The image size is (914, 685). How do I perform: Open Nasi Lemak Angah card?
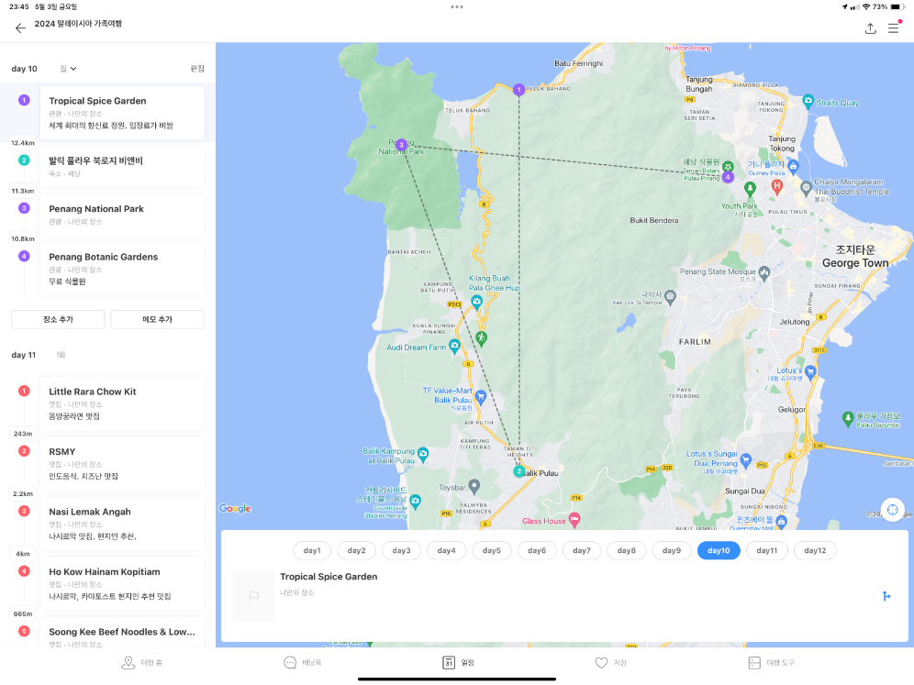point(122,523)
